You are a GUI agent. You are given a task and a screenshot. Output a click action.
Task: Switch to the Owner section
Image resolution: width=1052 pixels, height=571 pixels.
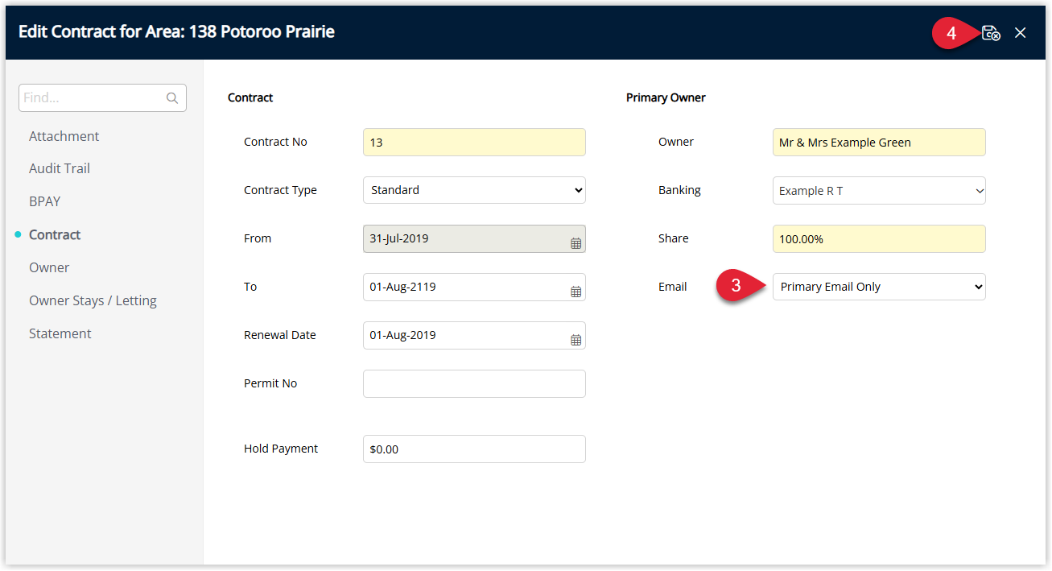[49, 267]
